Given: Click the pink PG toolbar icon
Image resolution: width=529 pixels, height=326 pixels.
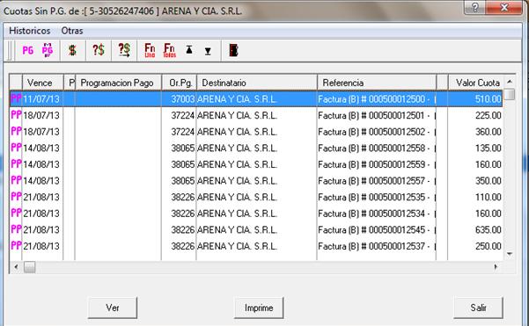Looking at the screenshot, I should pos(27,50).
